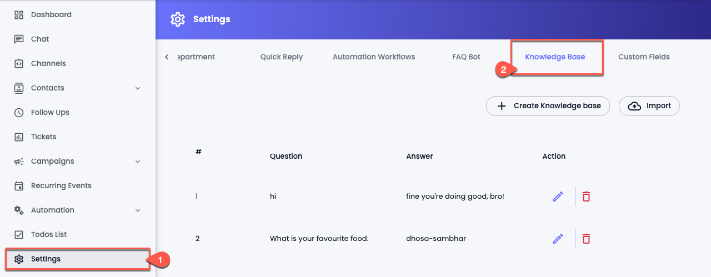Image resolution: width=711 pixels, height=277 pixels.
Task: Expand the Automation submenu chevron
Action: tap(138, 210)
